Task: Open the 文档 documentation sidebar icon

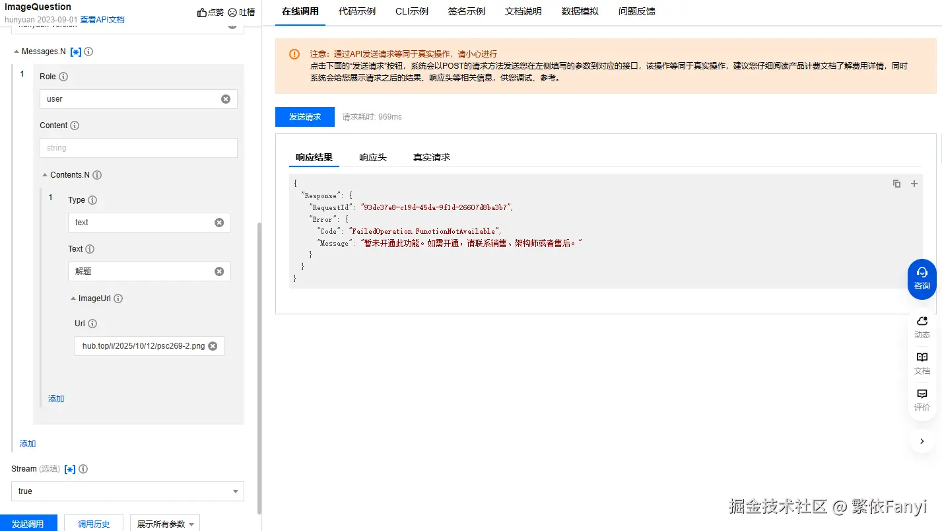Action: tap(922, 363)
